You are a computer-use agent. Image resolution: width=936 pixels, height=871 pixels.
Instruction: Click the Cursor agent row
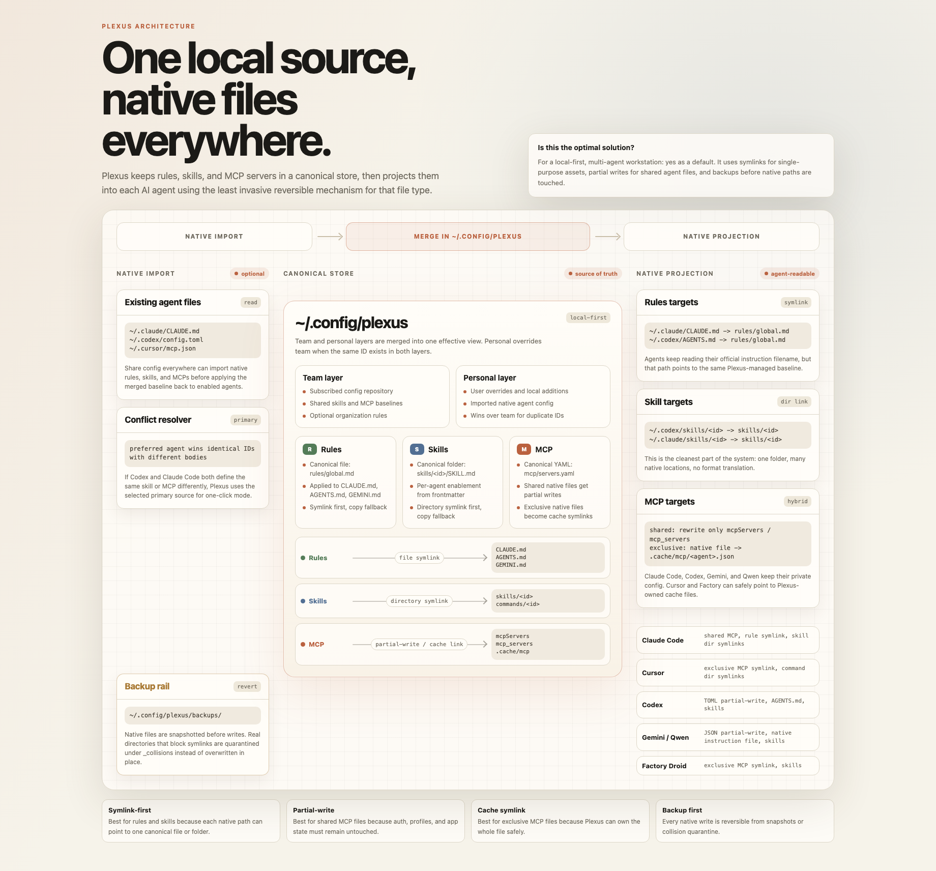point(727,673)
